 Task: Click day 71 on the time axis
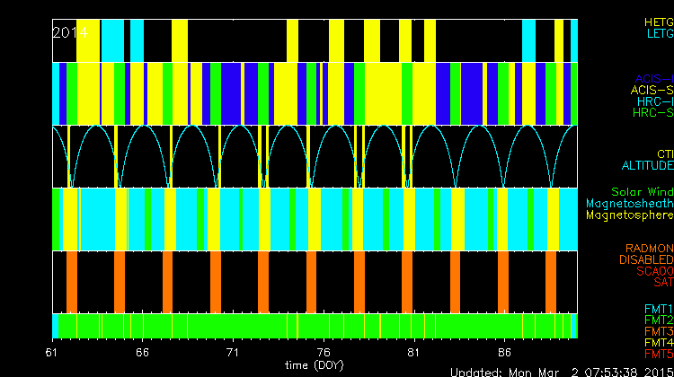click(233, 353)
